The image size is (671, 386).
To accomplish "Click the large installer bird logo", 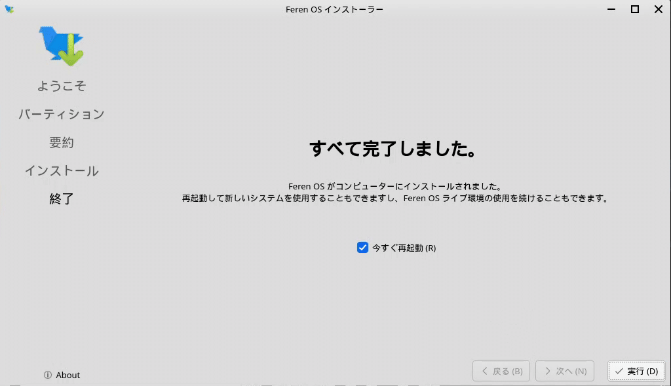I will [x=62, y=46].
